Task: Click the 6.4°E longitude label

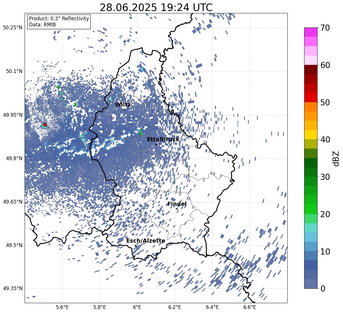Action: coord(212,307)
